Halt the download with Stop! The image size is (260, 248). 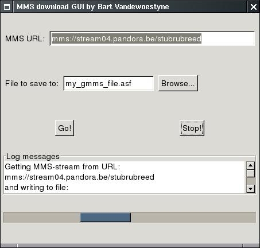point(192,128)
